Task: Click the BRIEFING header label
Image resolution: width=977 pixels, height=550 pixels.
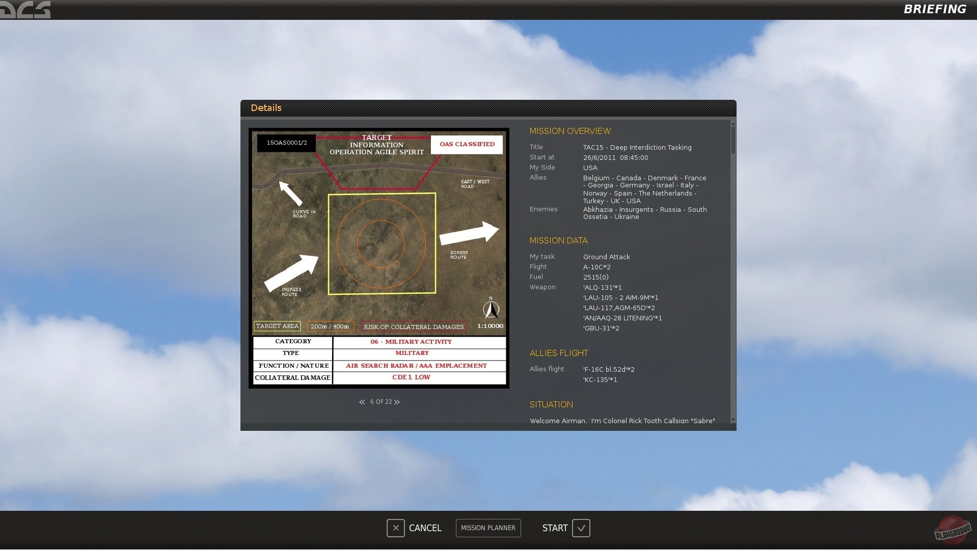Action: pyautogui.click(x=935, y=9)
